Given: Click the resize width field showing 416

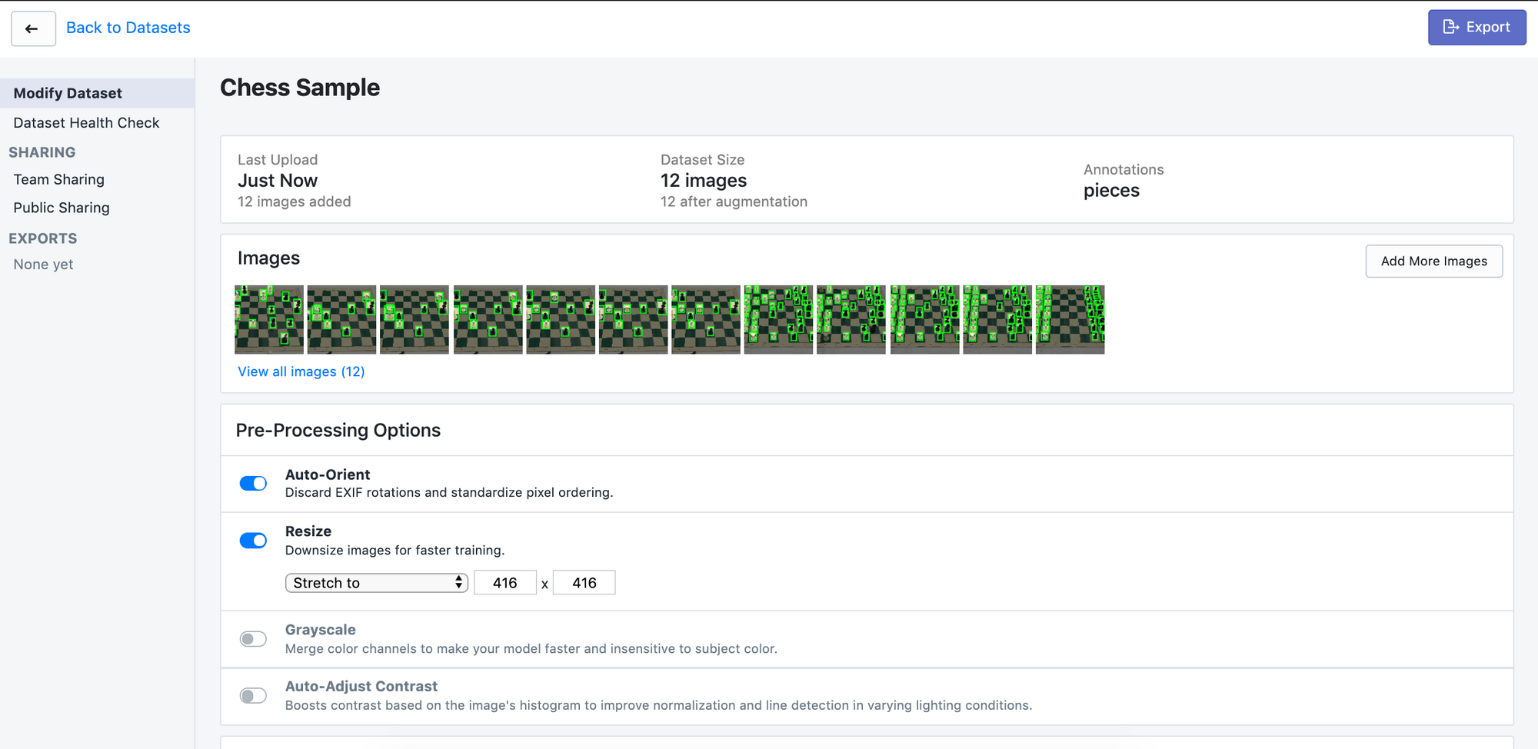Looking at the screenshot, I should pos(505,582).
